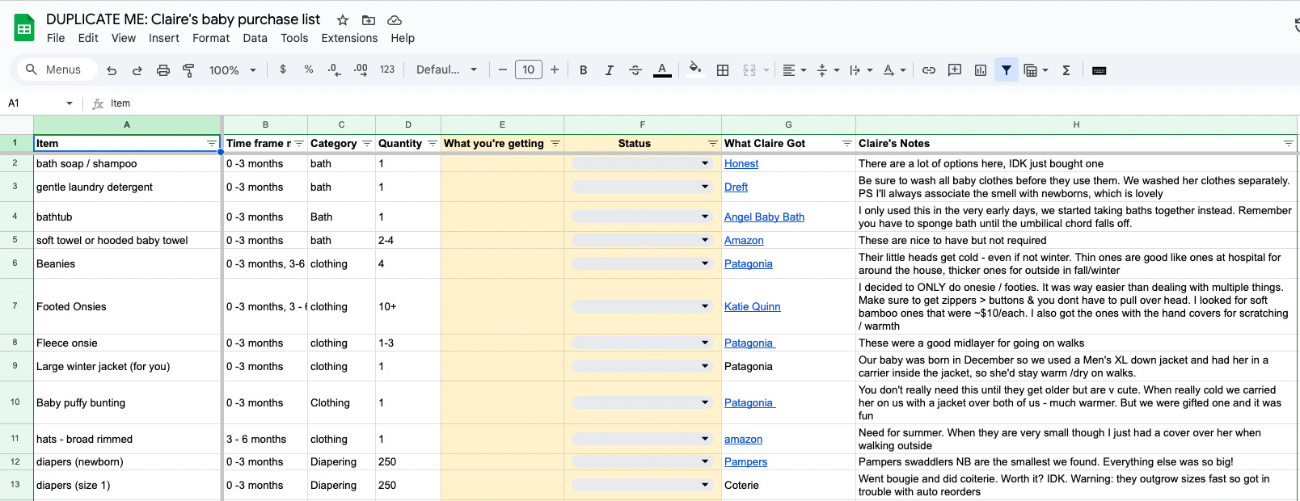This screenshot has width=1300, height=501.
Task: Open the Dreft link
Action: coord(736,187)
